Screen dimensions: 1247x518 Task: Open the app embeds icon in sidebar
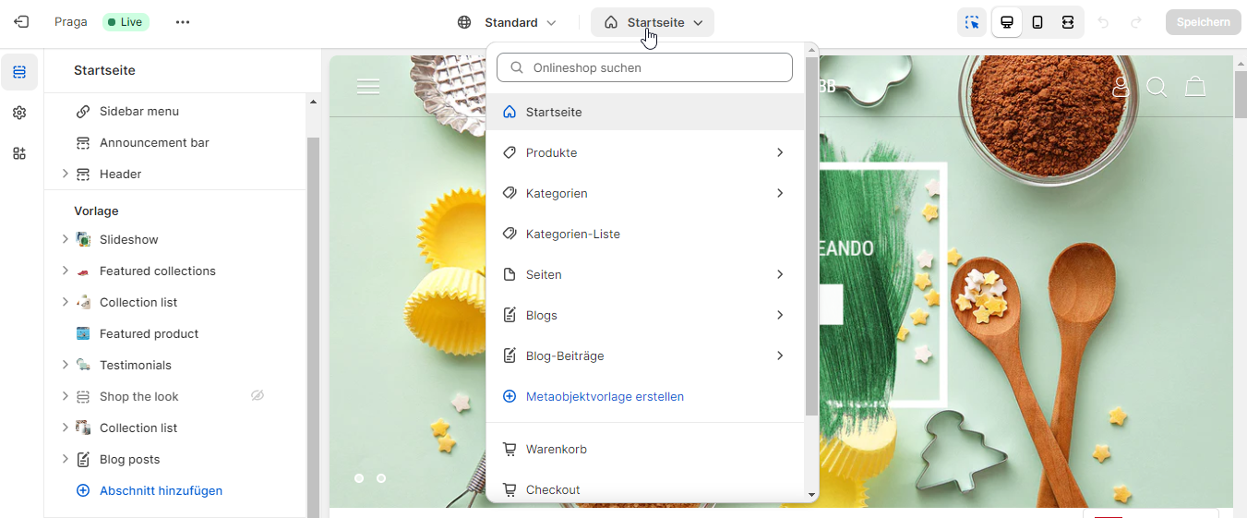click(19, 153)
